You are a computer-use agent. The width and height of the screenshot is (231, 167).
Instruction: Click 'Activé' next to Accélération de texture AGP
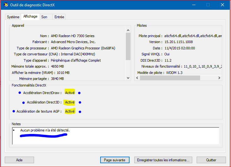(x=70, y=111)
